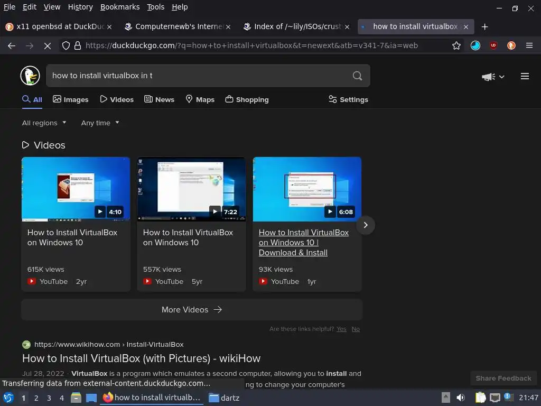The height and width of the screenshot is (406, 541).
Task: Stop page loading with the X button
Action: (x=47, y=45)
